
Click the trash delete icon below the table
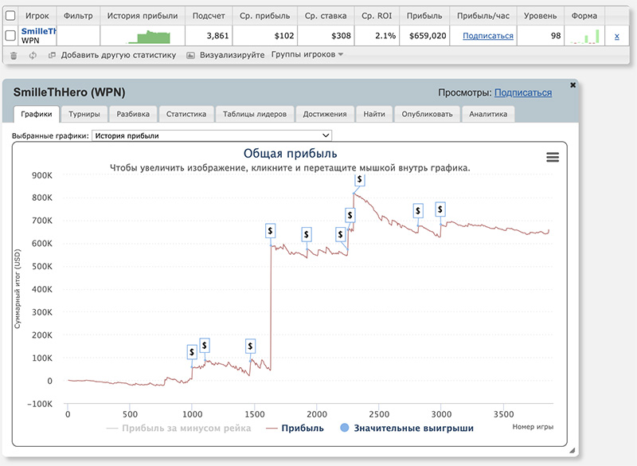14,55
